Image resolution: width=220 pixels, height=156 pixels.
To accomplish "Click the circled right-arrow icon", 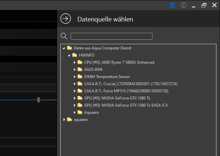I will (x=66, y=19).
